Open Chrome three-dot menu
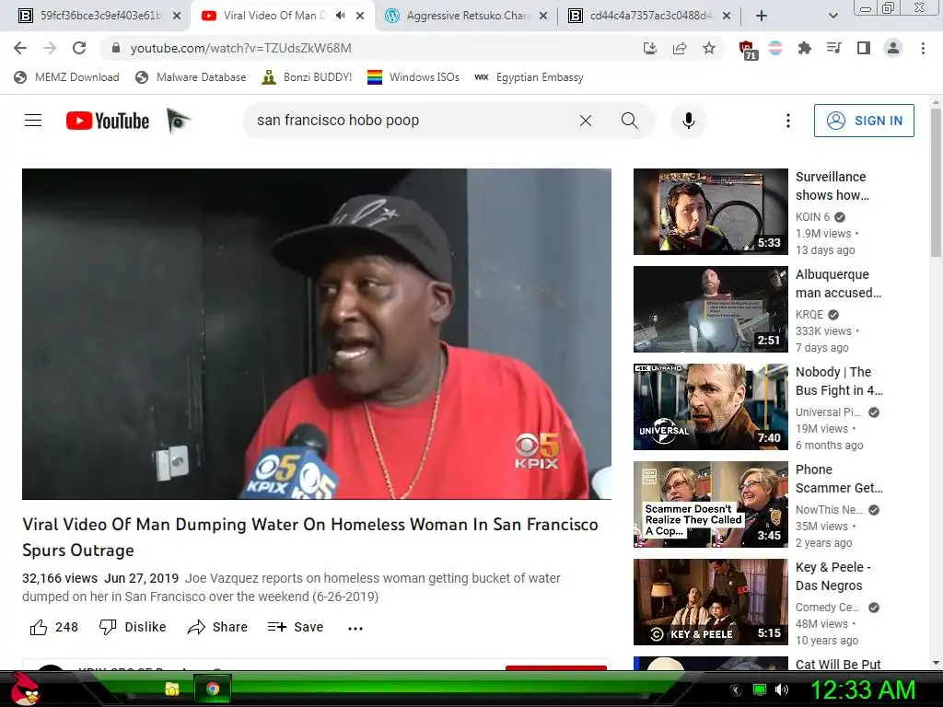 coord(923,48)
